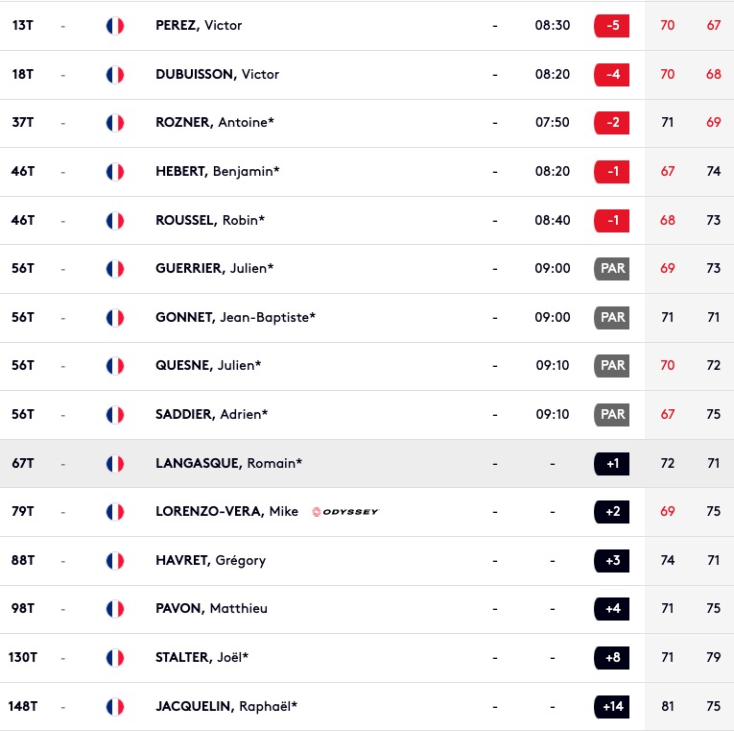Click the French flag beside Joël Stalter

tap(115, 658)
